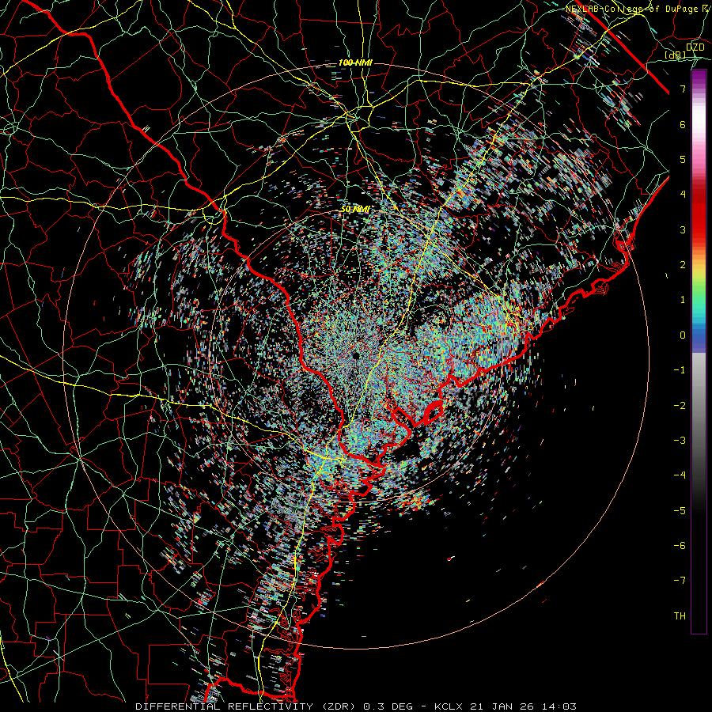
Task: Select the "3" value on the dB scale
Action: click(683, 229)
